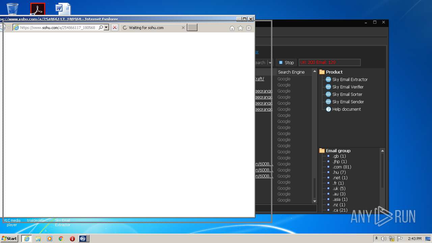Select the .hu (7) email group

point(339,172)
